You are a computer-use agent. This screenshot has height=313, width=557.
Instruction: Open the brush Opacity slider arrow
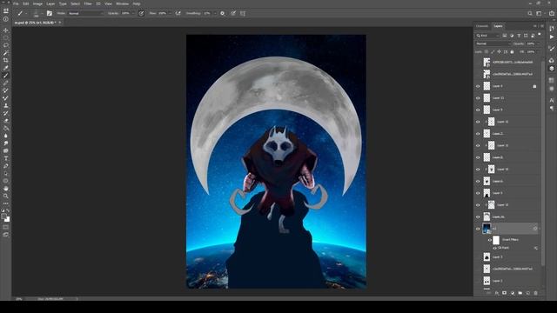tap(133, 14)
